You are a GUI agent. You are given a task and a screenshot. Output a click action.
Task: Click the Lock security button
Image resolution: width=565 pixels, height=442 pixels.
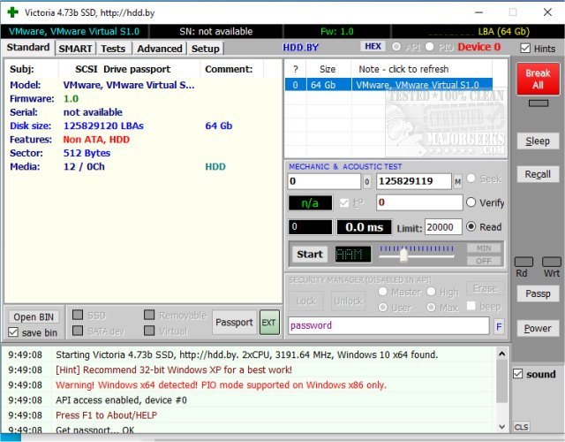[306, 301]
